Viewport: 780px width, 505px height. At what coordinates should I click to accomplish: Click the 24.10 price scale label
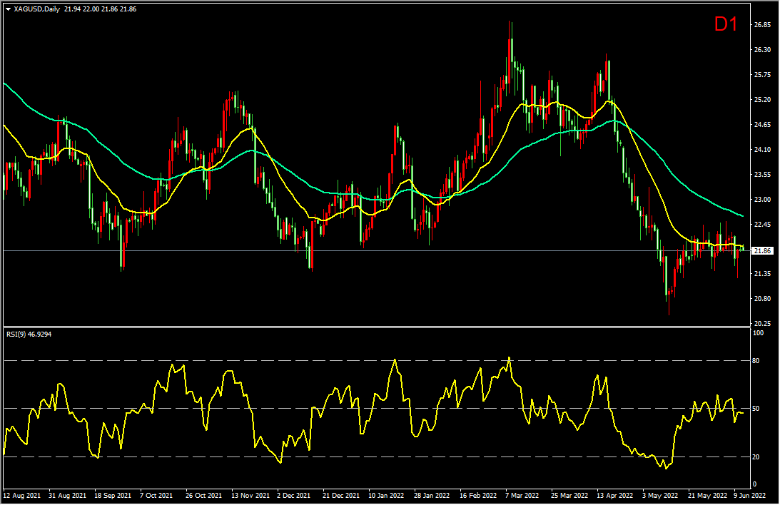[x=763, y=149]
